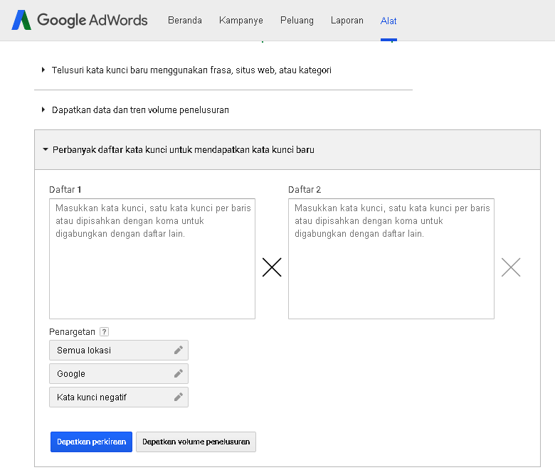Edit the Semua lokasi targeting pencil
Screen dimensions: 555x470
point(179,350)
